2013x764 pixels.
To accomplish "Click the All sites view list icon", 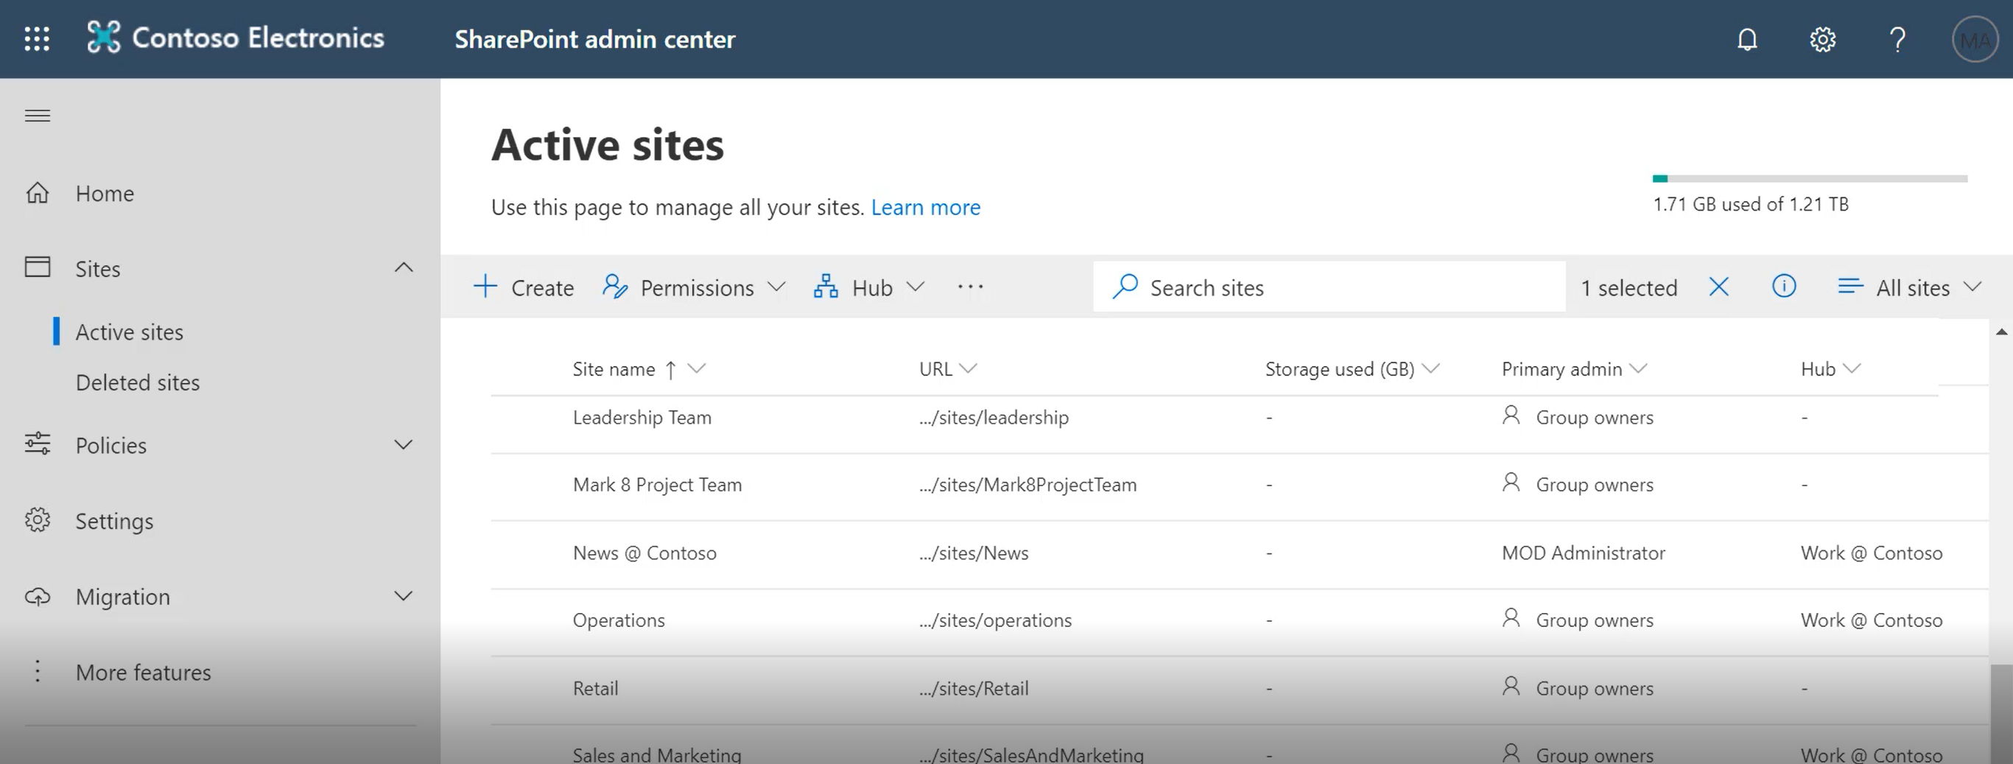I will click(x=1850, y=286).
